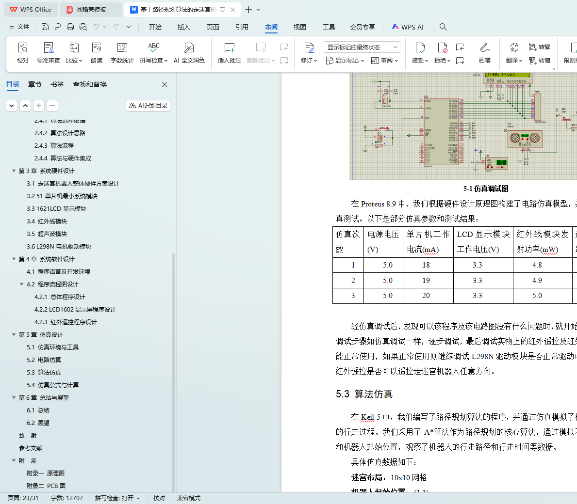Viewport: 577px width, 504px height.
Task: Switch to the 插入 ribbon tab
Action: 183,27
